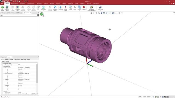Click the glasses icon in viewport toolbar

pyautogui.click(x=104, y=13)
